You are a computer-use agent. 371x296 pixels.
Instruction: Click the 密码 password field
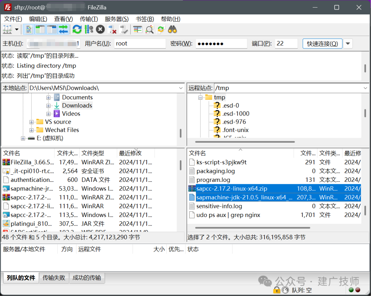click(x=221, y=44)
